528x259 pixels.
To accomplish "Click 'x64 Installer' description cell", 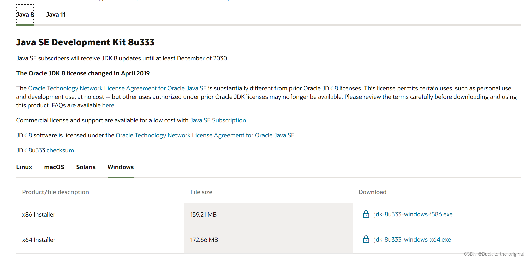I will [x=100, y=241].
